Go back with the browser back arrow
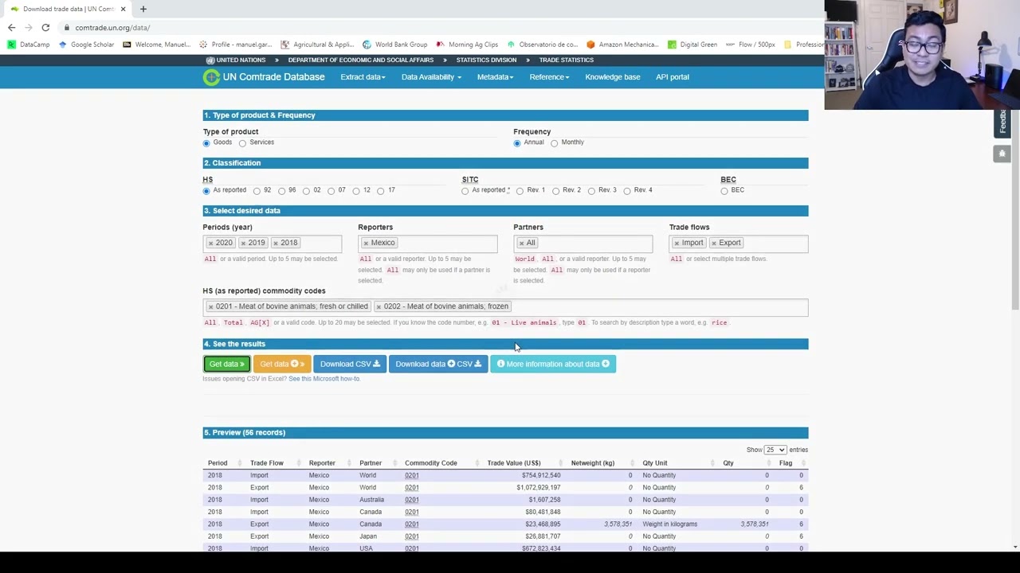This screenshot has height=573, width=1020. 11,27
